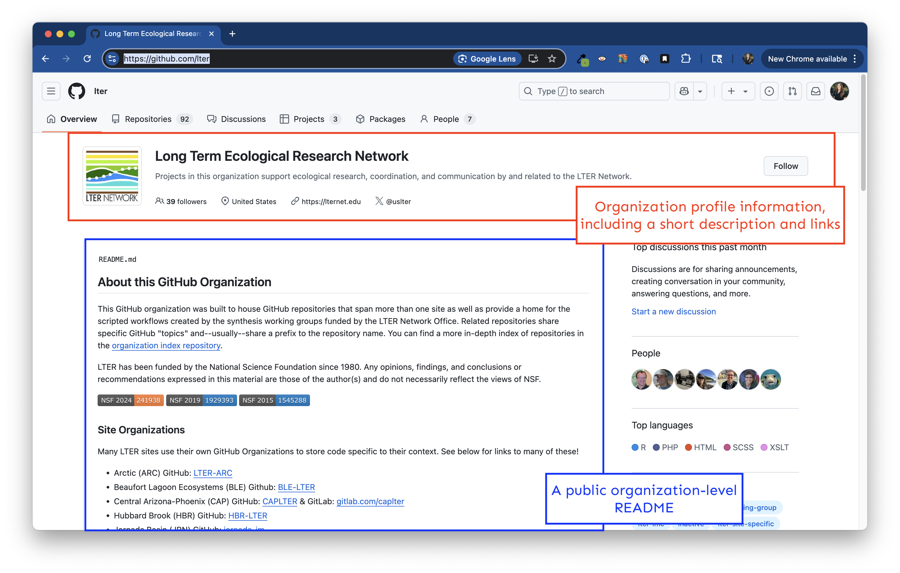Click Start a new discussion link

(673, 311)
